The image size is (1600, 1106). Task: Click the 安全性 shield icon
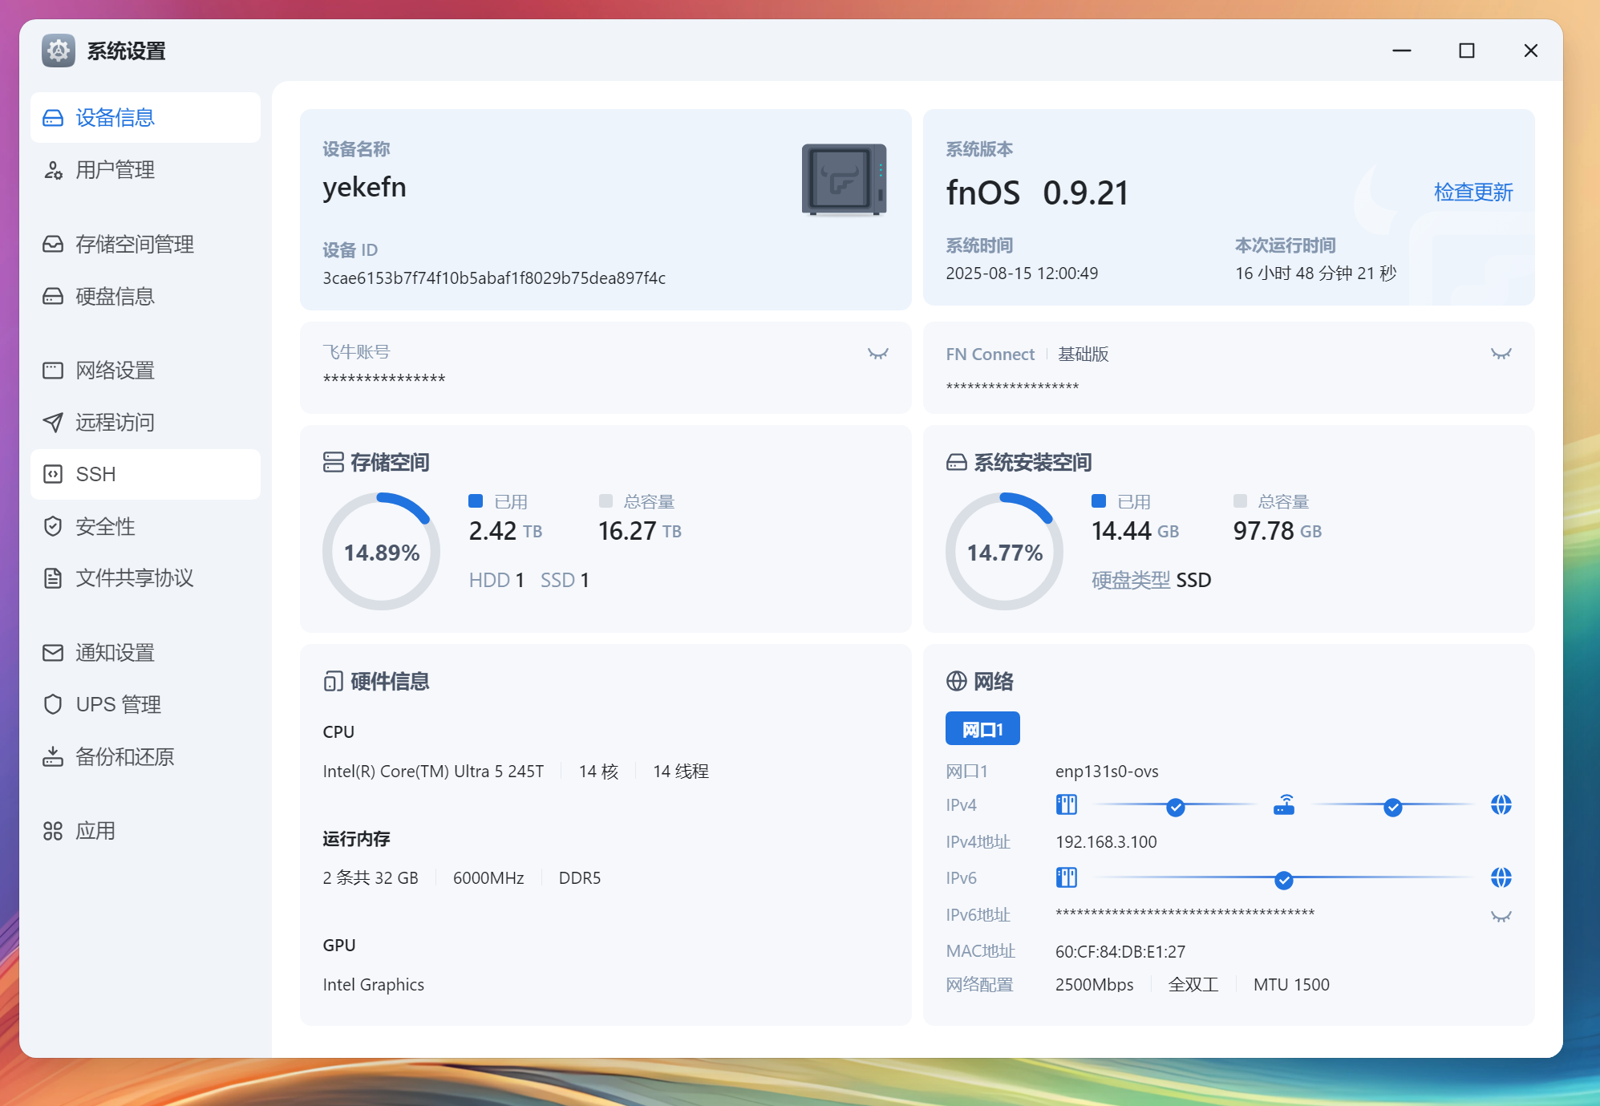tap(53, 526)
